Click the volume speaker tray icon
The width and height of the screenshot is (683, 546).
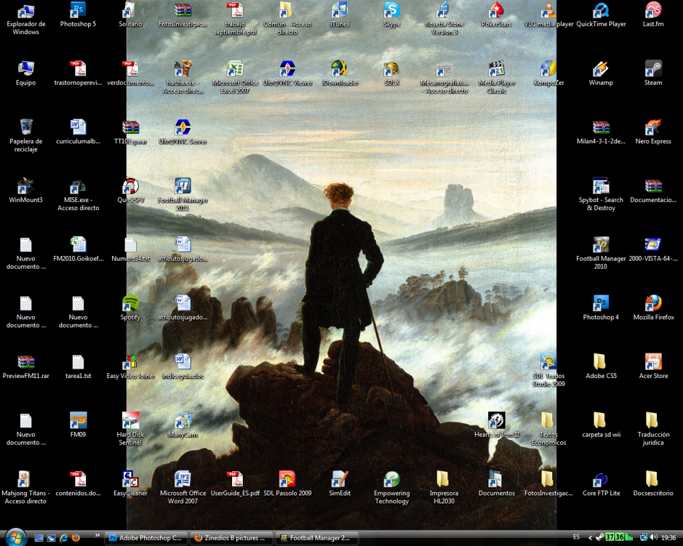point(654,538)
